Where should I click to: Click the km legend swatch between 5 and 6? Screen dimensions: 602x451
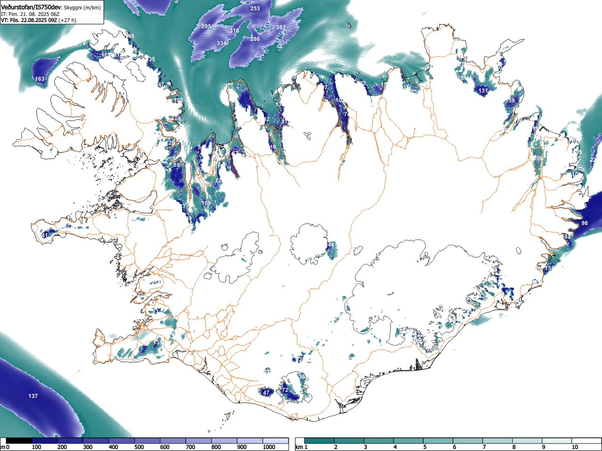tap(438, 441)
